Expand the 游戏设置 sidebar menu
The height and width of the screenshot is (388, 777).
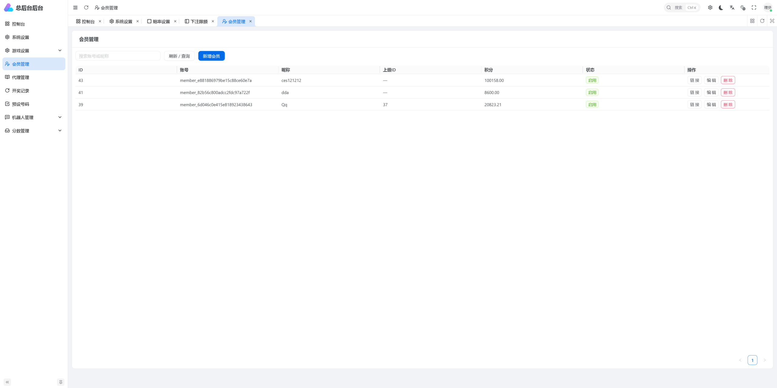(34, 51)
